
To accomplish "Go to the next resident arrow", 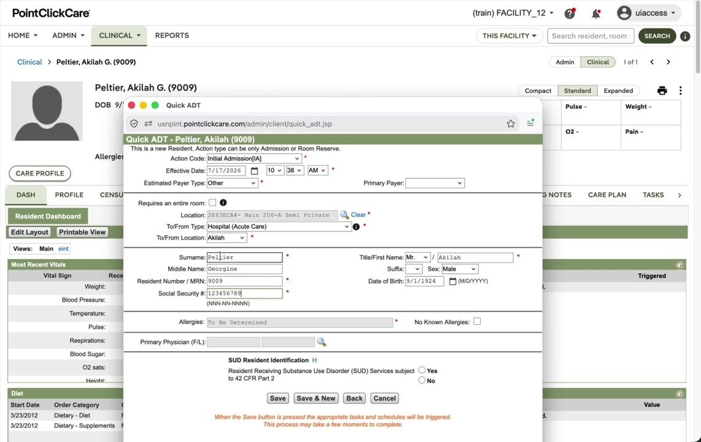I will (668, 62).
